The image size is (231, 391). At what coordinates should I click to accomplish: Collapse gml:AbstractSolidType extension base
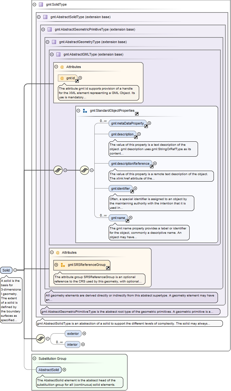coord(39,17)
